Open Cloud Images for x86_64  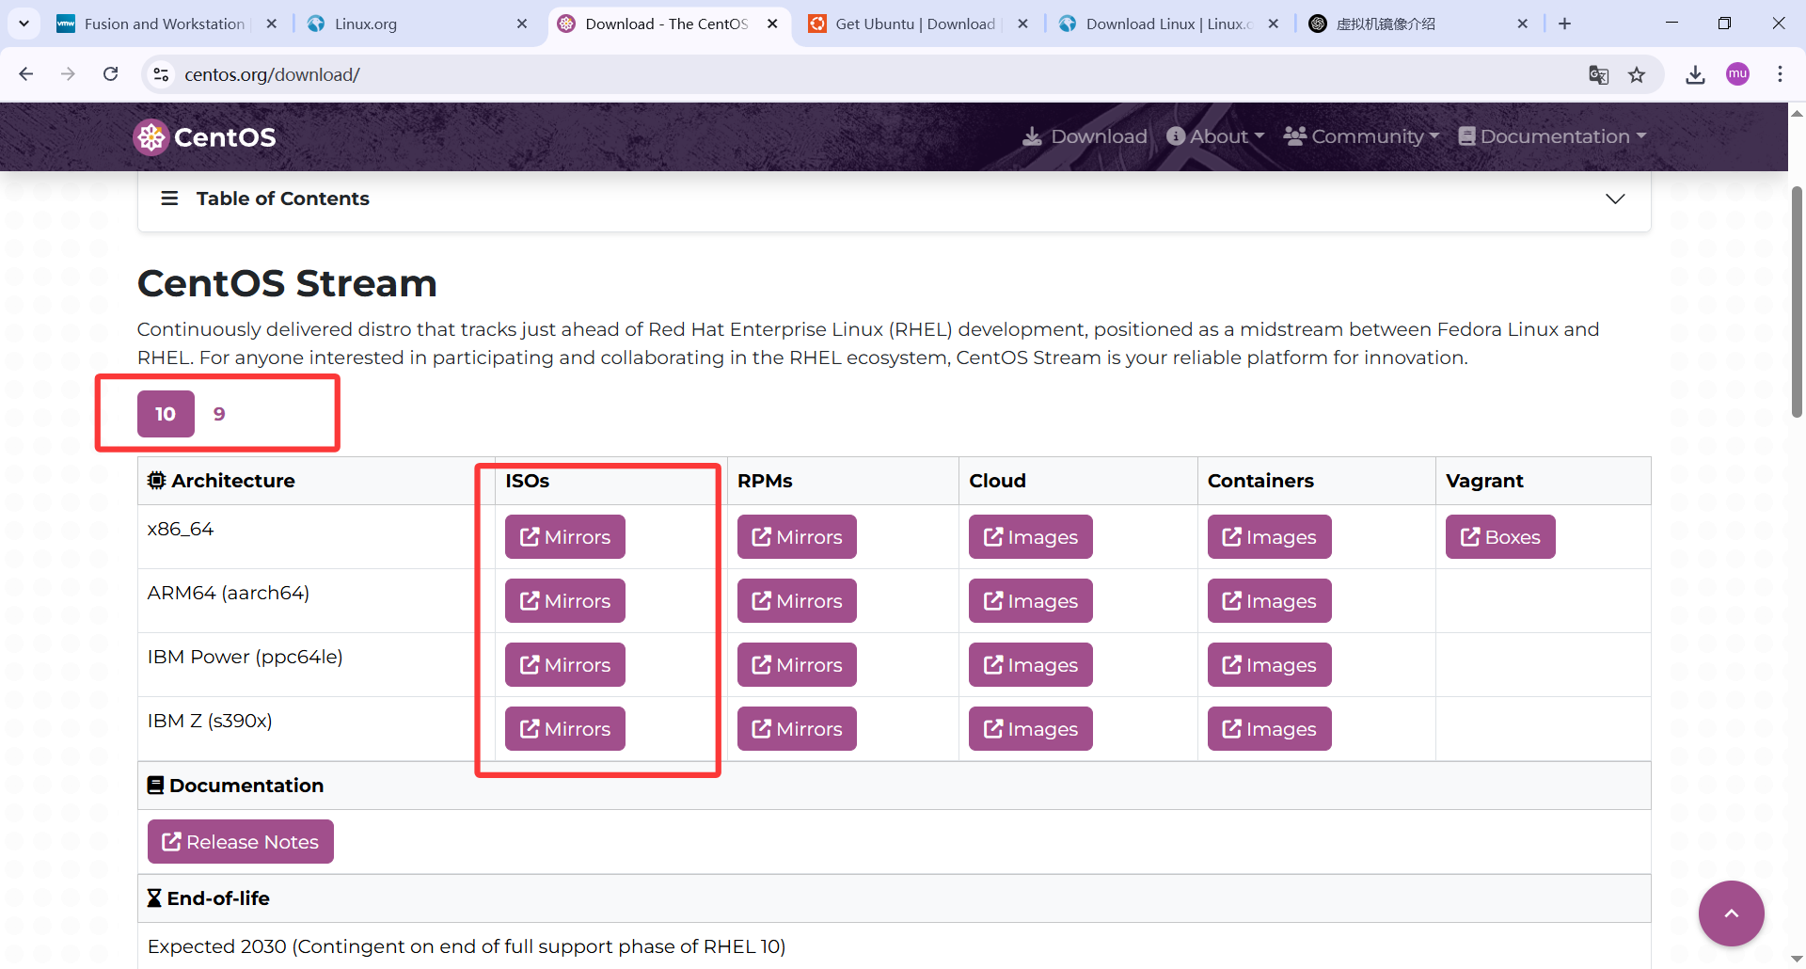1031,537
